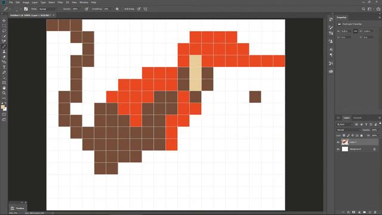Toggle lock transparent pixels

(344, 136)
